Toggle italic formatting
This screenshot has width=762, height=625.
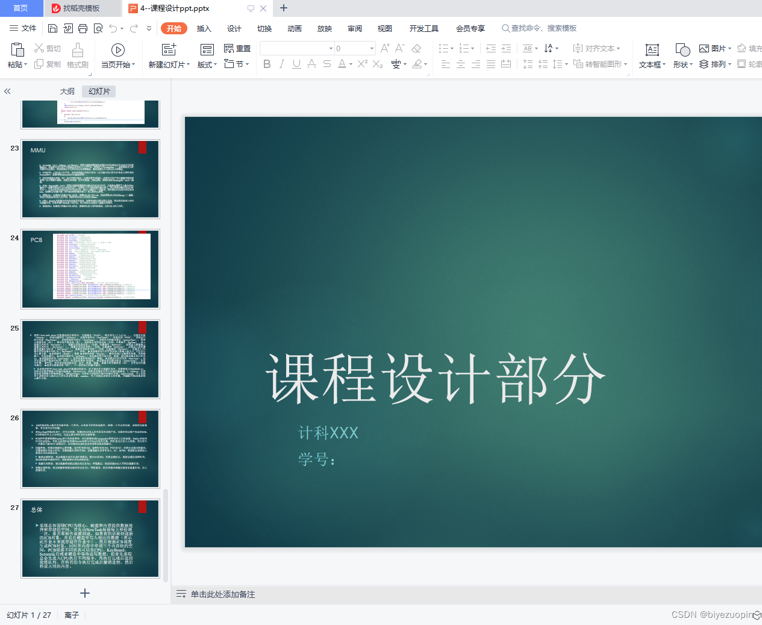coord(281,64)
